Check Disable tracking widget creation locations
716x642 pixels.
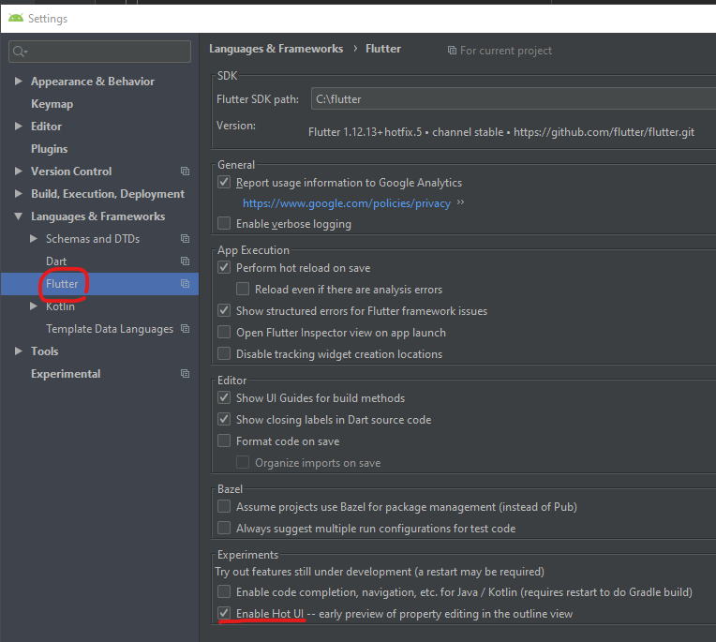coord(224,353)
